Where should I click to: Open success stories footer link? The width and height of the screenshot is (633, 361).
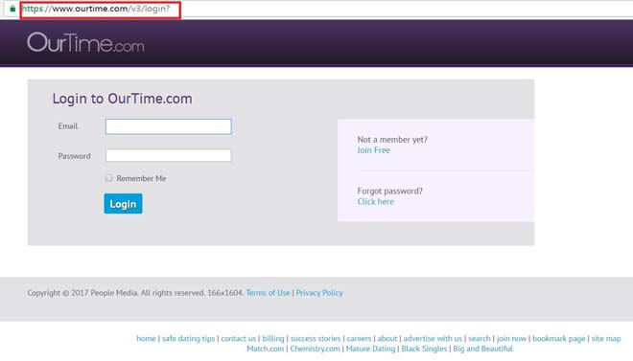pos(316,338)
